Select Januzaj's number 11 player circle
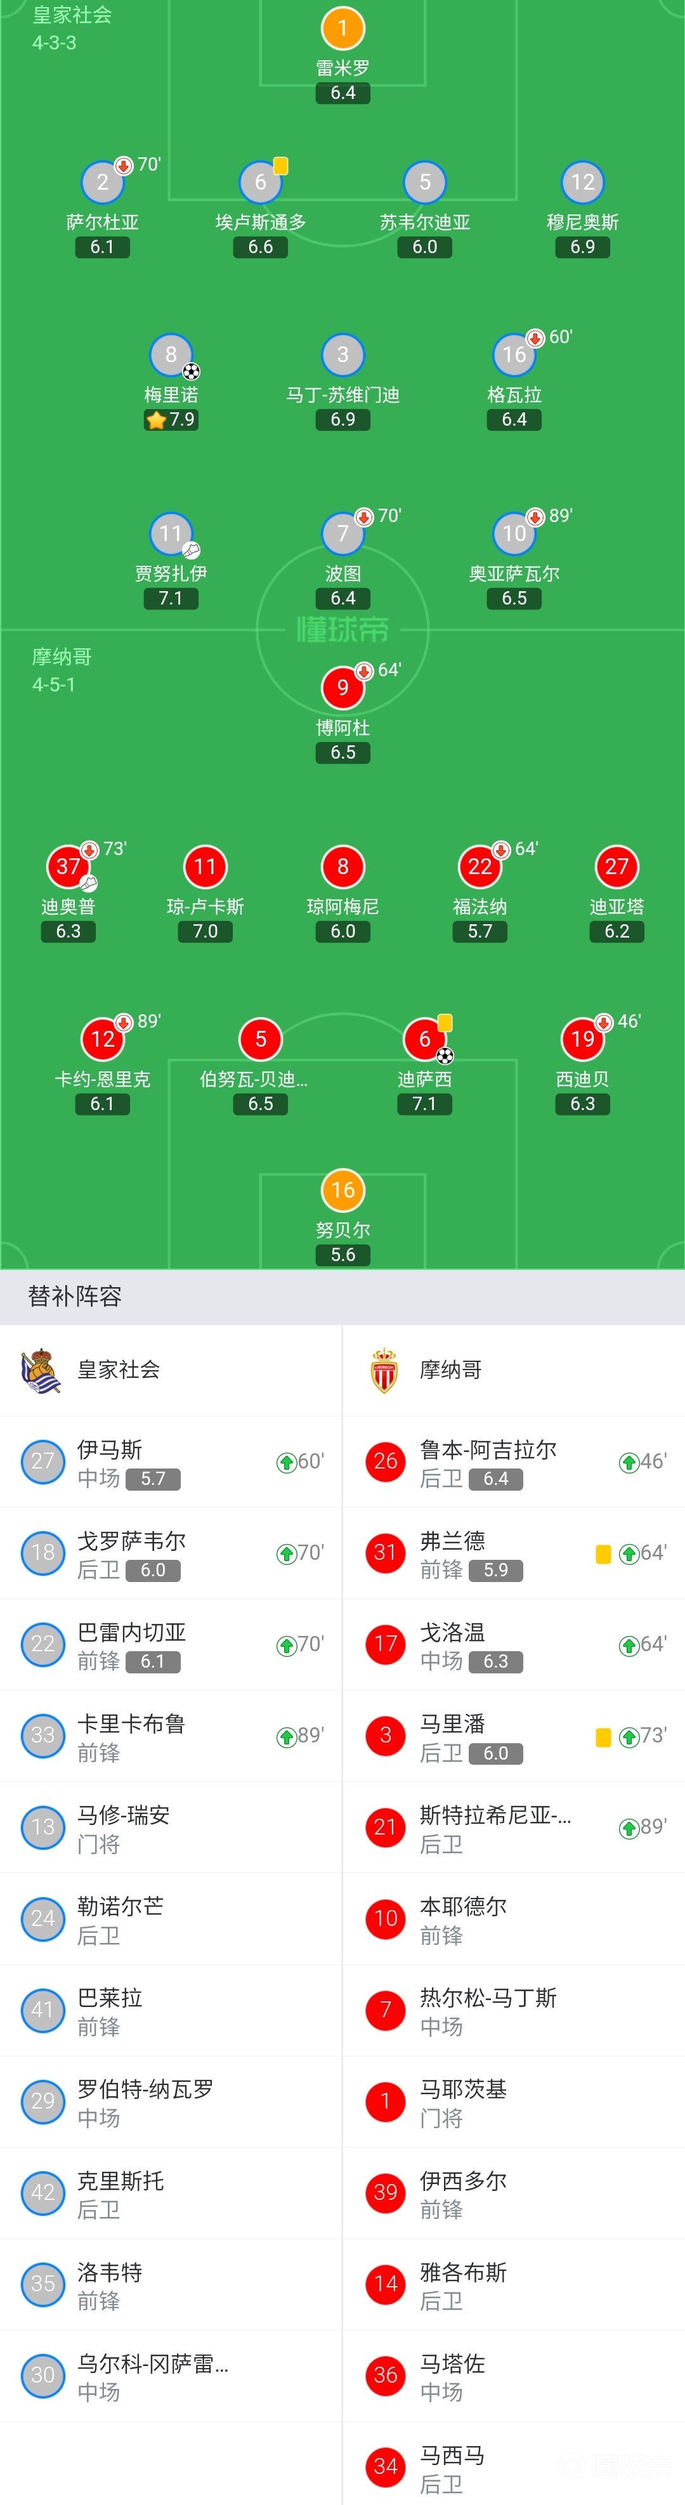 coord(171,533)
